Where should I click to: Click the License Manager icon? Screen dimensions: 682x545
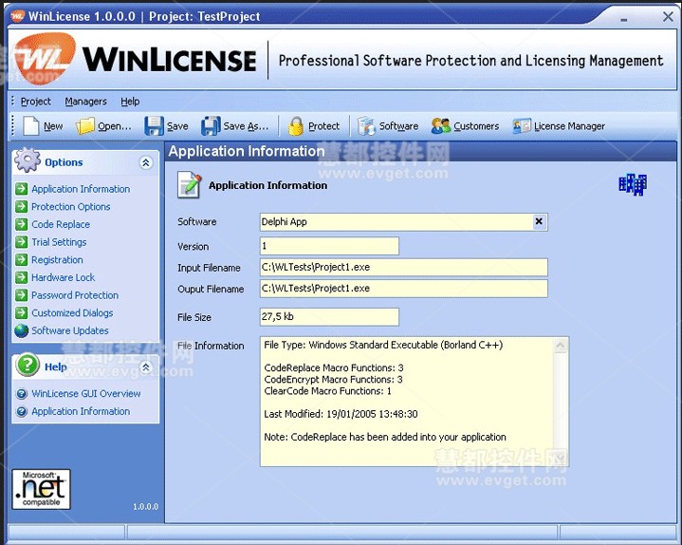[522, 125]
